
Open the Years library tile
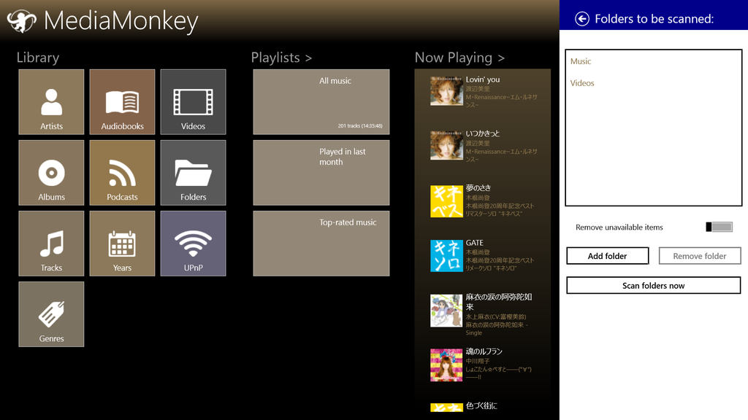point(122,244)
